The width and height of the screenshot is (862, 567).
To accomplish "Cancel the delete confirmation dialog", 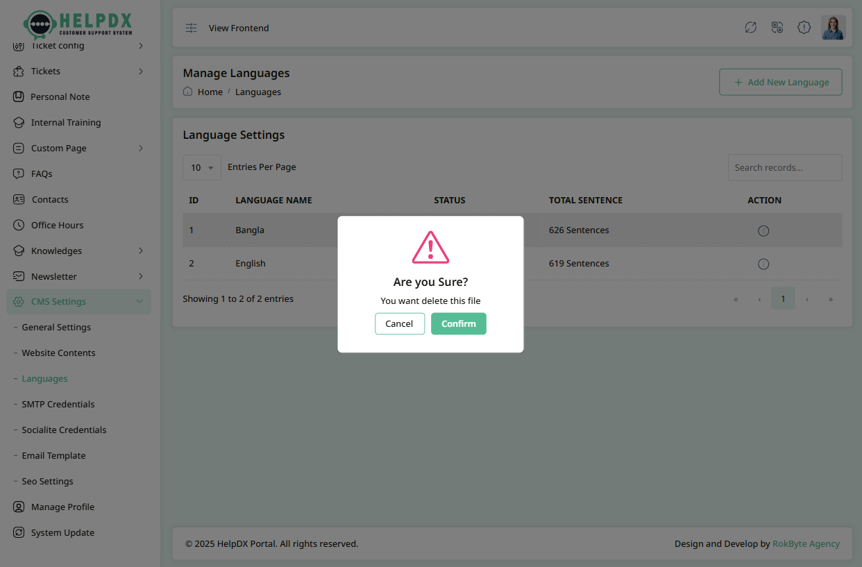I will click(400, 323).
